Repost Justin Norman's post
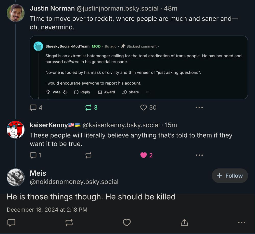Viewport: 255px width, 234px height. point(88,108)
